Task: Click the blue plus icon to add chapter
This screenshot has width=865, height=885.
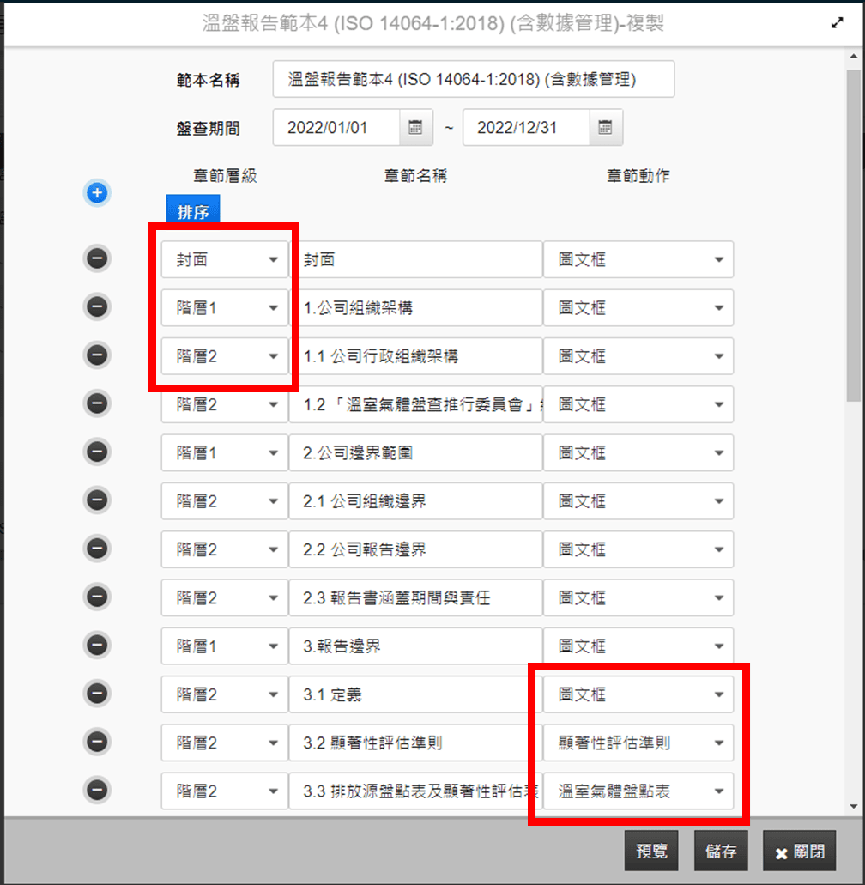Action: click(x=97, y=193)
